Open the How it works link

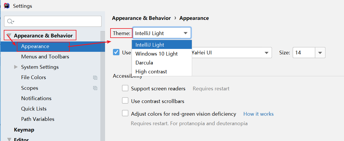pos(258,114)
